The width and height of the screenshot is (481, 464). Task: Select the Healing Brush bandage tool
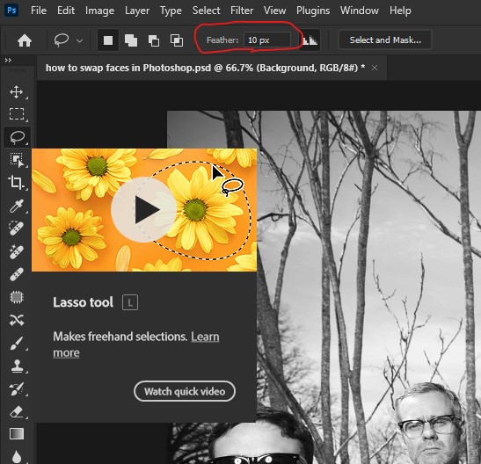click(17, 274)
